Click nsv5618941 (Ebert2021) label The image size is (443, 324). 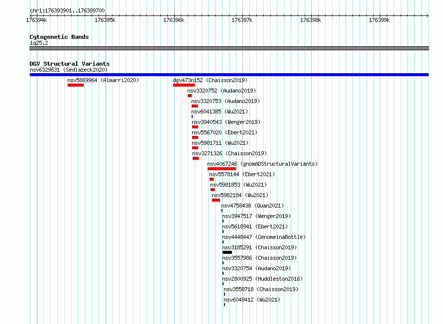pos(255,226)
